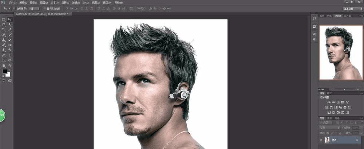Add a Curves adjustment
This screenshot has height=149, width=364.
(338, 102)
